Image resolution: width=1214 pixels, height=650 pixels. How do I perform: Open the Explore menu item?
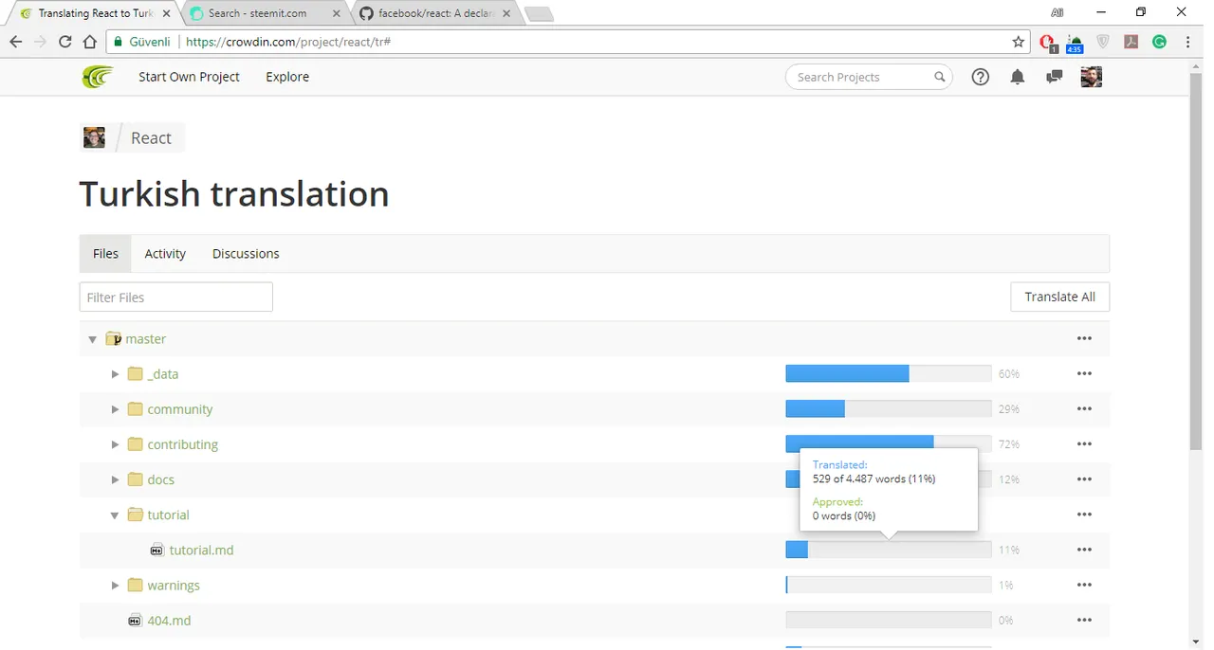287,77
